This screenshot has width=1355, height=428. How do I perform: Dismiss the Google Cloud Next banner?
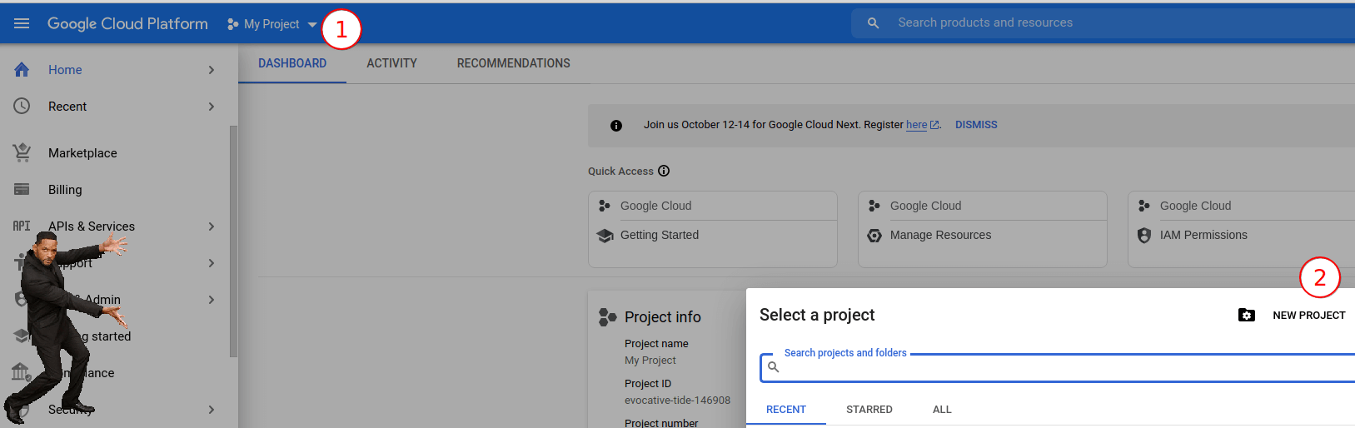976,125
